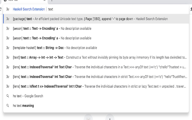Select the 'hs text - Google Search' suggestion
The width and height of the screenshot is (192, 120).
(96, 96)
